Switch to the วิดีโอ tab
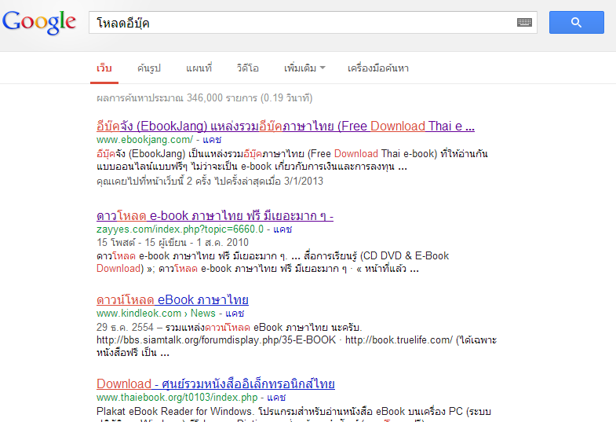 (x=247, y=68)
